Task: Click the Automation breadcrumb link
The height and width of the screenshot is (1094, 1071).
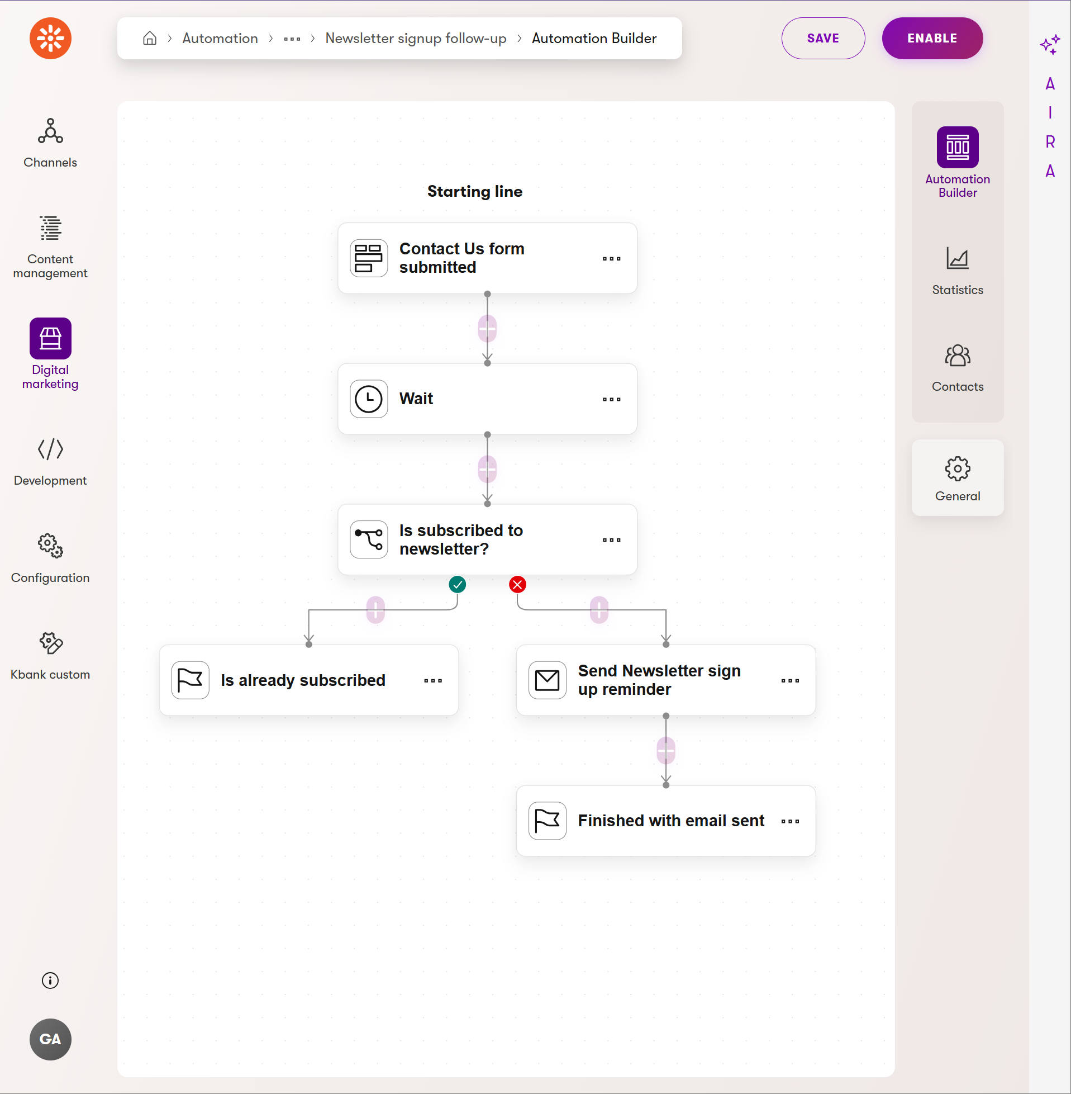Action: 220,38
